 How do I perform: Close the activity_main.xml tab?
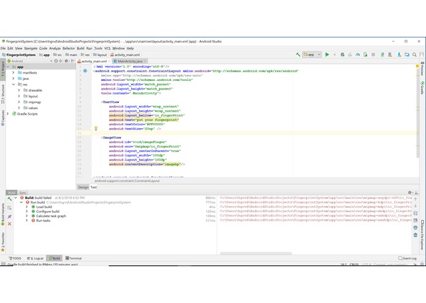[109, 61]
